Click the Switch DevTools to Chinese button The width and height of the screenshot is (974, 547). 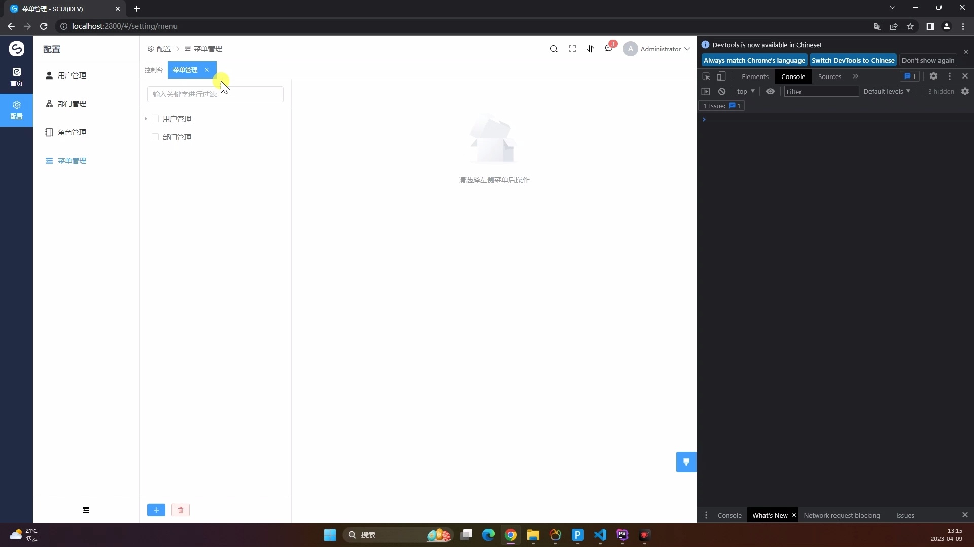point(853,60)
